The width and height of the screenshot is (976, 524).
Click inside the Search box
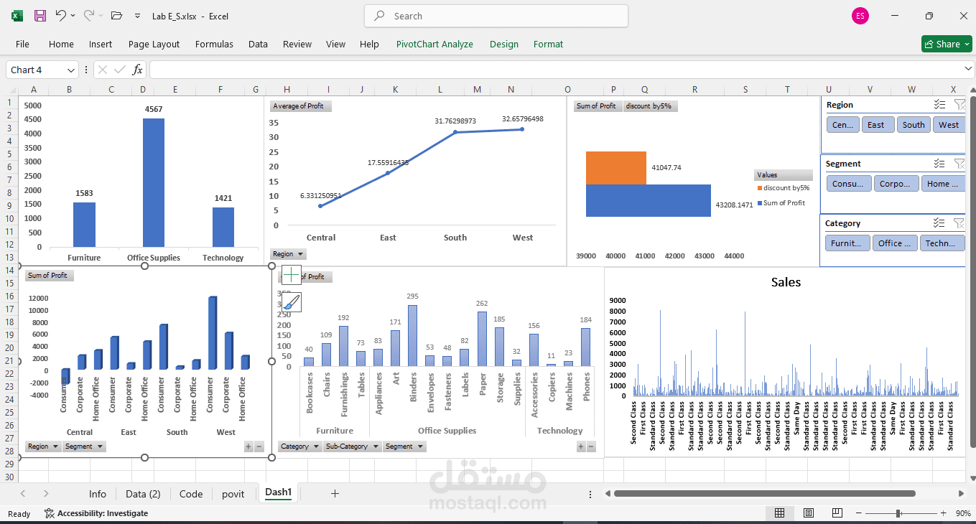tap(496, 15)
